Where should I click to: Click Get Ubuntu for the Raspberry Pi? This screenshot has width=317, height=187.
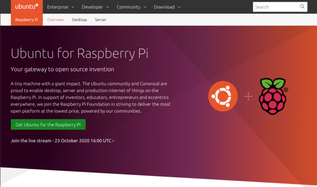(x=48, y=125)
